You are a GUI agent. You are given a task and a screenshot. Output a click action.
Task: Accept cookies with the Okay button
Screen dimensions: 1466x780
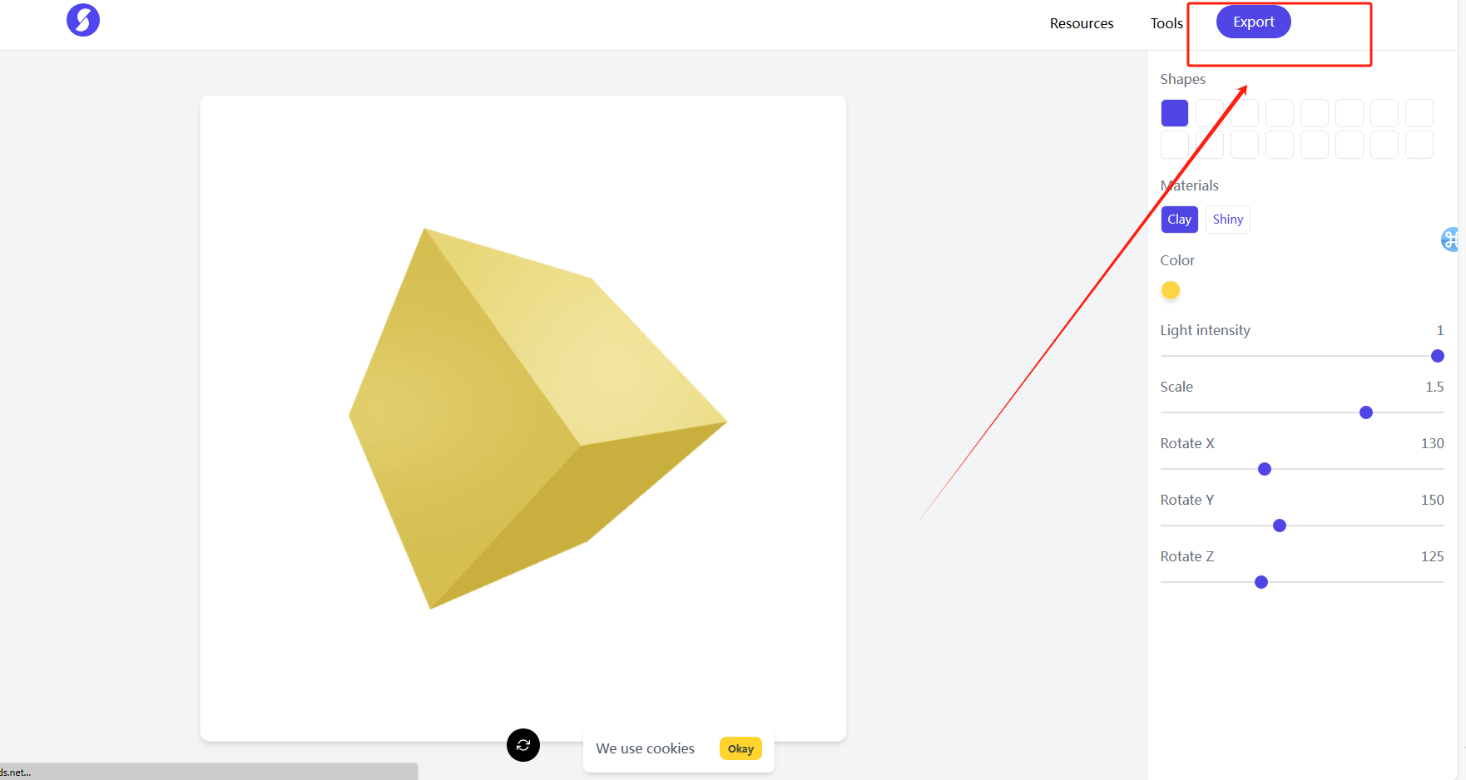(x=740, y=748)
